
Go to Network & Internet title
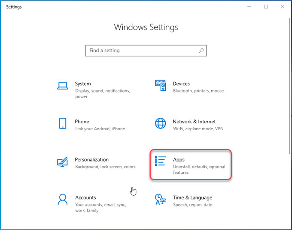pyautogui.click(x=194, y=122)
